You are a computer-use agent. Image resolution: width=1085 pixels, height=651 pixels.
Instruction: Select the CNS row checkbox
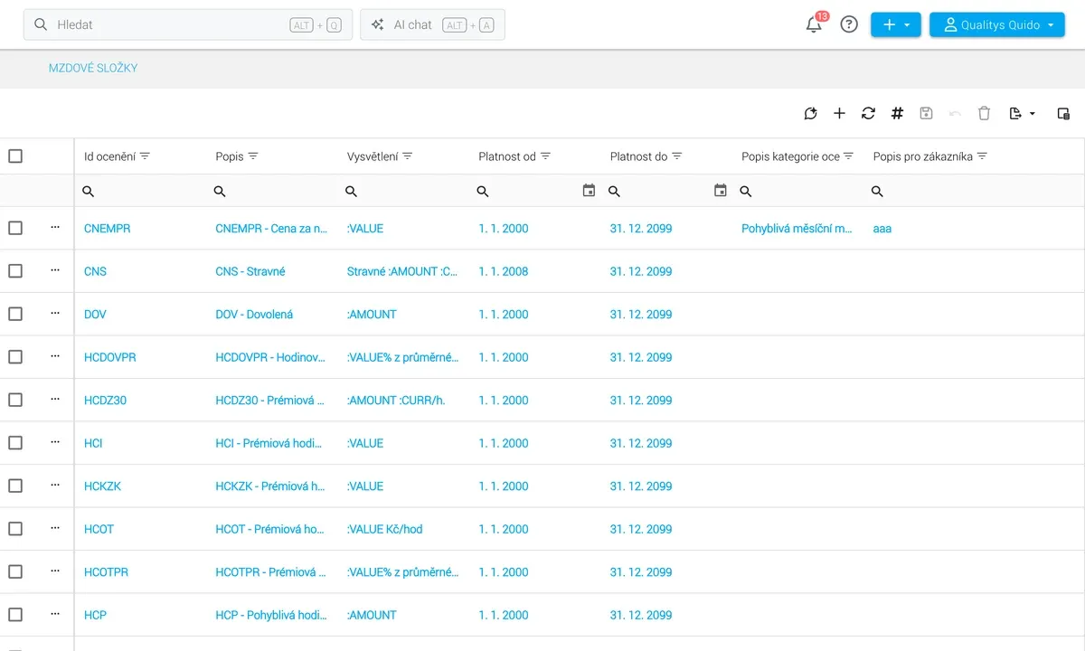[15, 271]
